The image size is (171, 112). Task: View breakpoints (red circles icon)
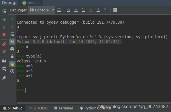pyautogui.click(x=4, y=44)
